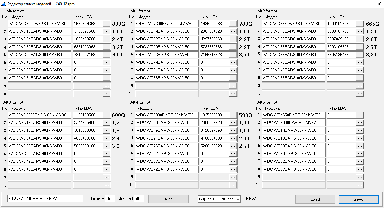Click model field WDC WD28EARS-00MVWB0
The width and height of the screenshot is (384, 208).
click(x=294, y=154)
